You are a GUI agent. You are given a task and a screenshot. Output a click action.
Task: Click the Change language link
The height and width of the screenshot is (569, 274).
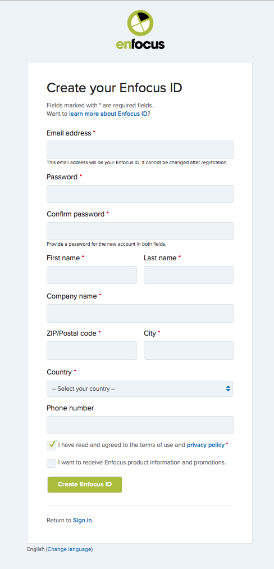70,549
